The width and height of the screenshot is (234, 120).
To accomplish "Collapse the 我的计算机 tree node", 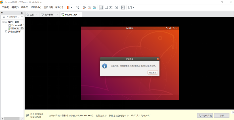I will click(x=3, y=22).
